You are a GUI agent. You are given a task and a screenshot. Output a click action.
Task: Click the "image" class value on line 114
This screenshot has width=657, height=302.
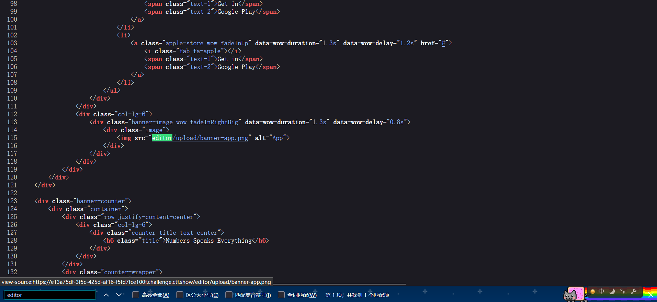pos(154,130)
